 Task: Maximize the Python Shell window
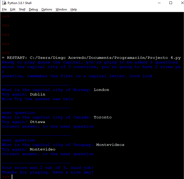point(171,3)
